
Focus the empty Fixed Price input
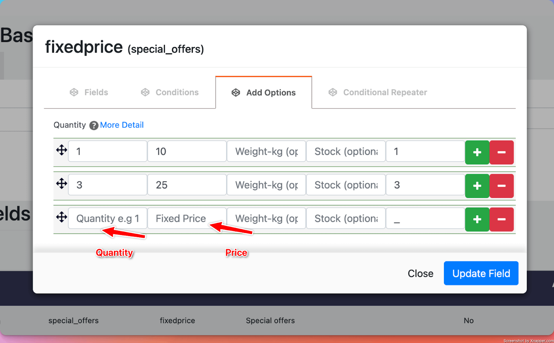tap(187, 218)
